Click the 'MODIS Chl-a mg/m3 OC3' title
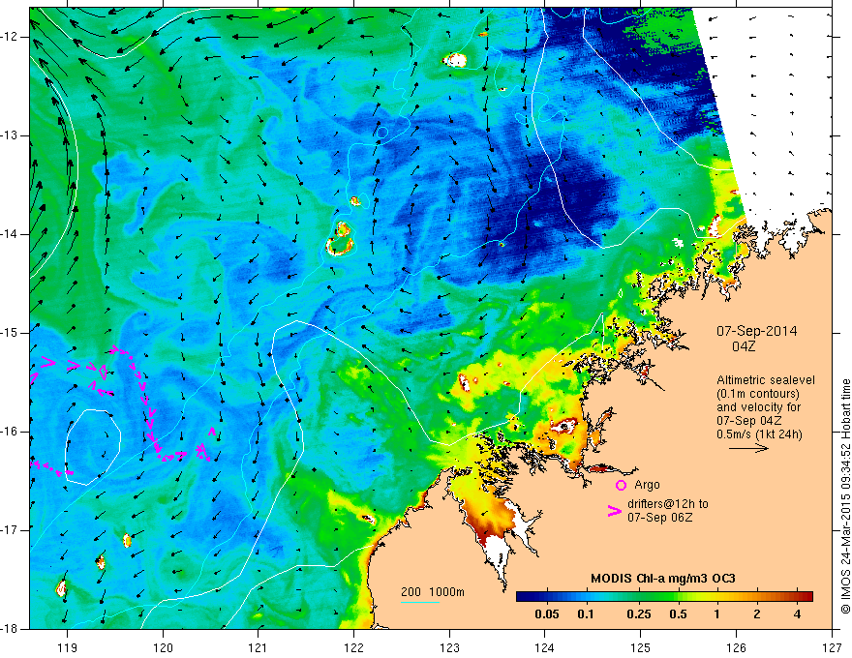Screen dimensions: 852x658 [663, 579]
